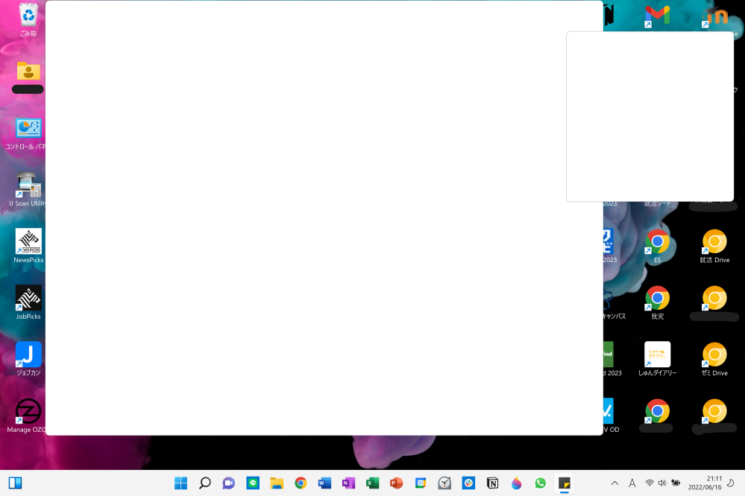Toggle the IME input mode indicator
Screen dimensions: 745x496
click(632, 483)
